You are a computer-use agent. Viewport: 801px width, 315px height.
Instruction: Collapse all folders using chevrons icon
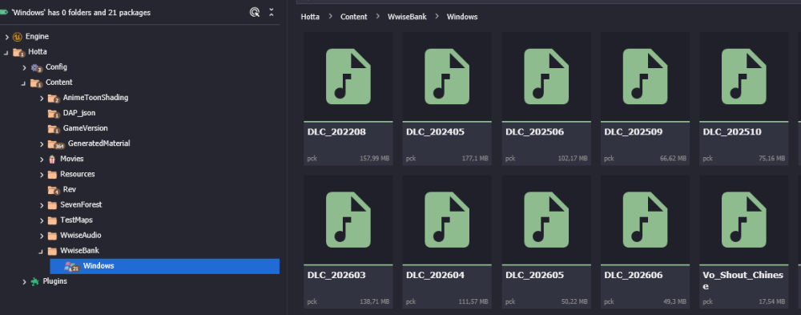click(x=272, y=12)
